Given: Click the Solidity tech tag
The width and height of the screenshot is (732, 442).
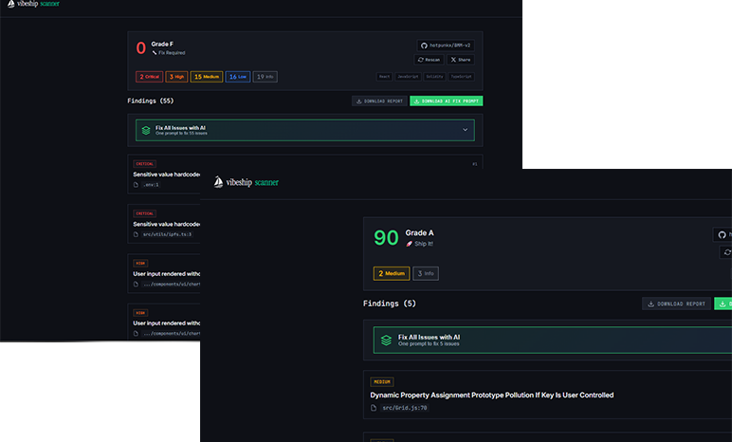Looking at the screenshot, I should click(x=434, y=77).
